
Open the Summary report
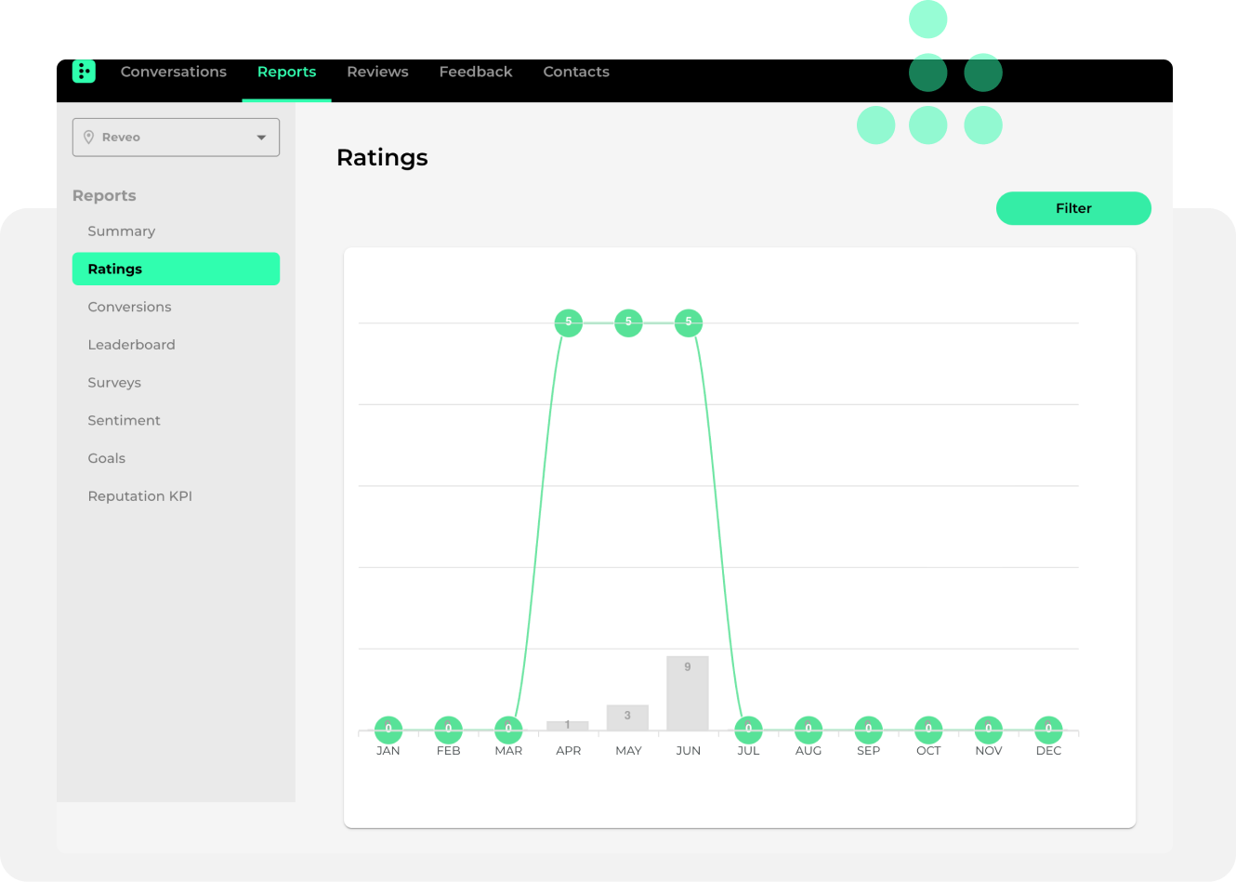tap(121, 231)
